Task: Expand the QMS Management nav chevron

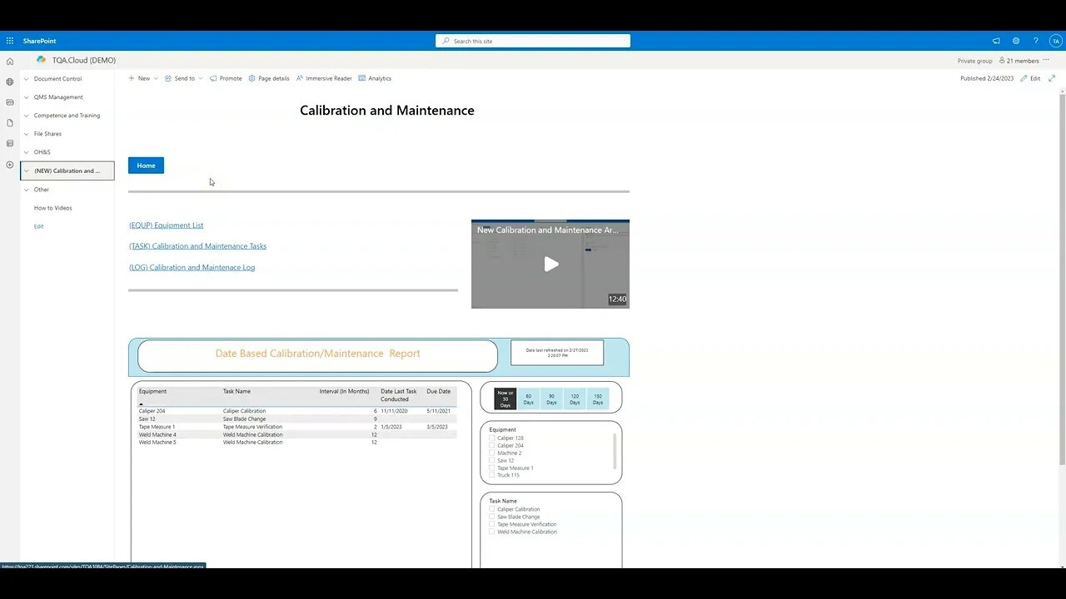Action: click(x=26, y=97)
